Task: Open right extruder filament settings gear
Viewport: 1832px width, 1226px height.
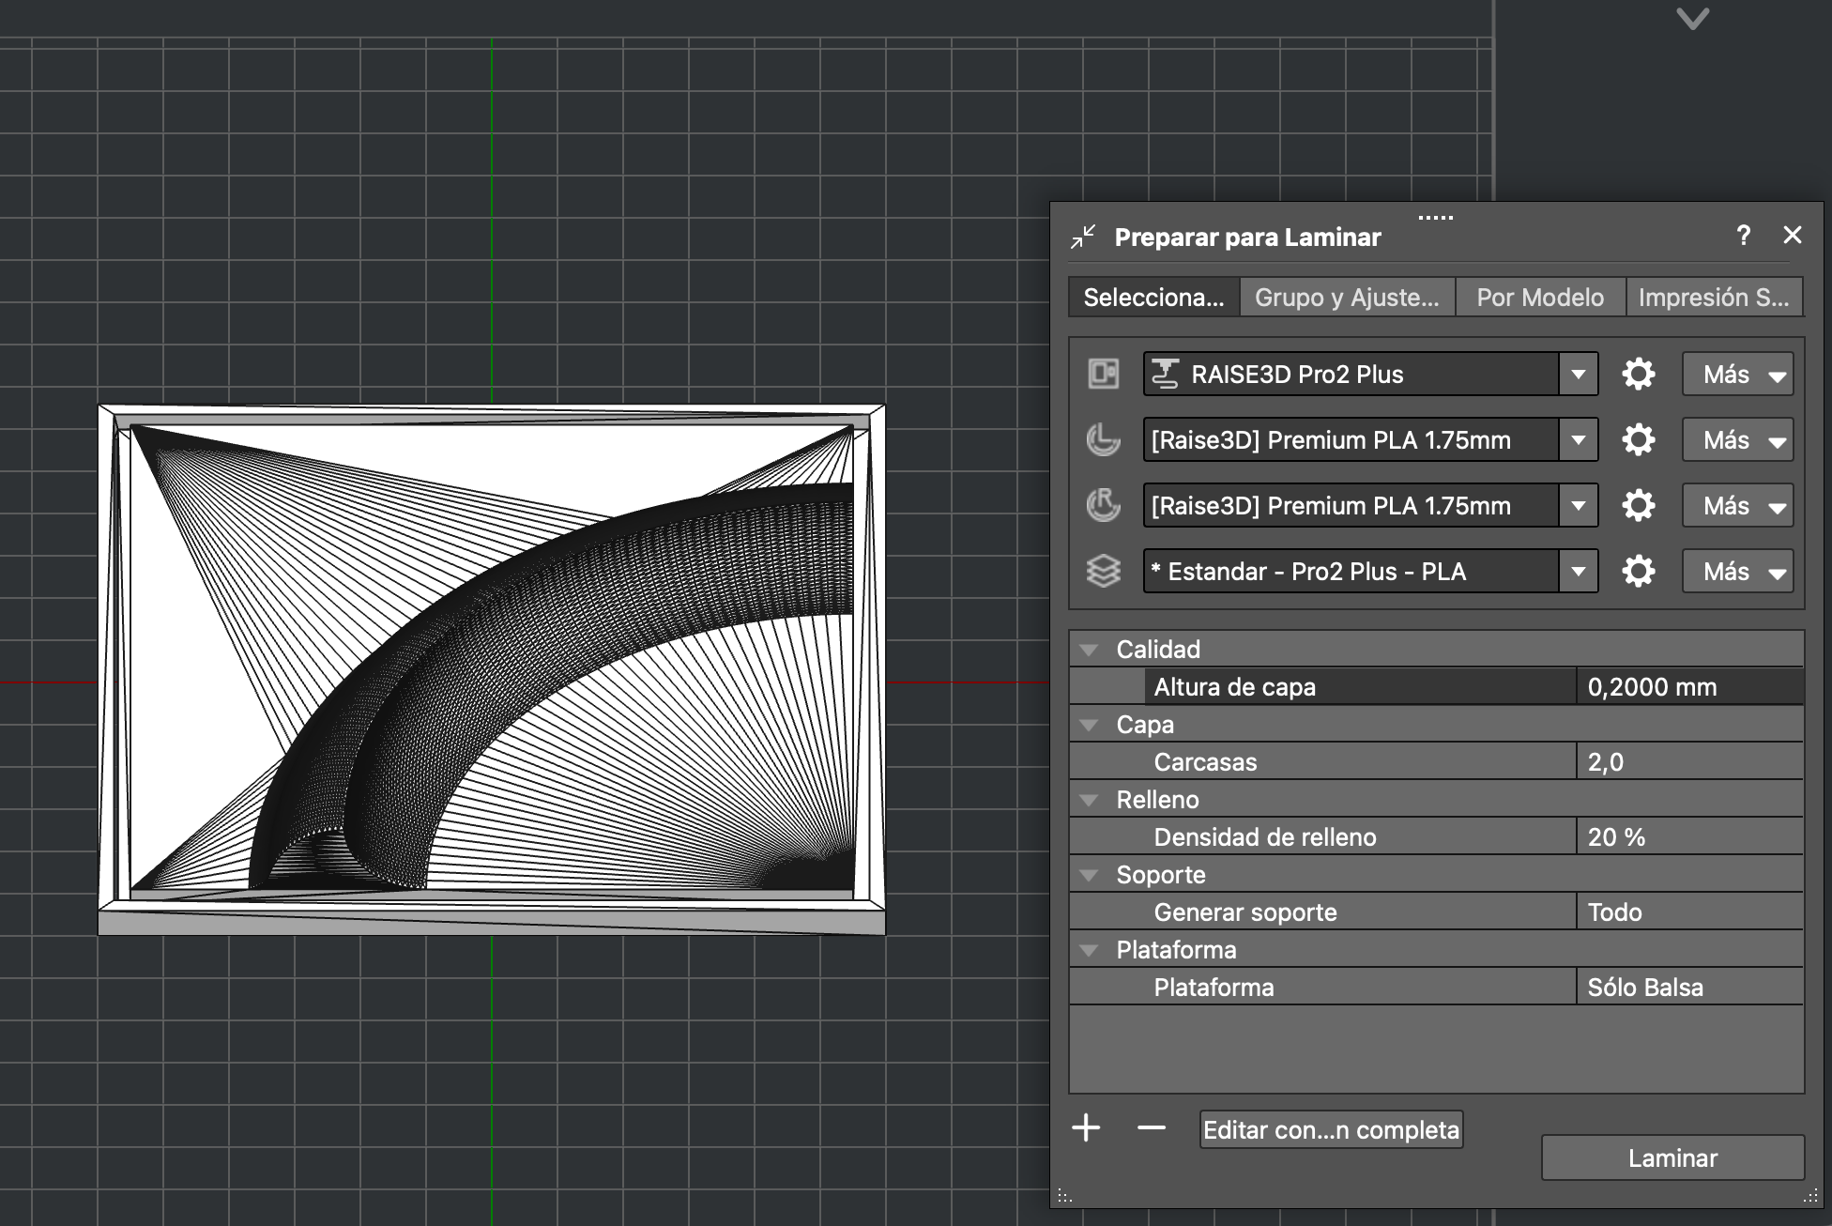Action: [1638, 506]
